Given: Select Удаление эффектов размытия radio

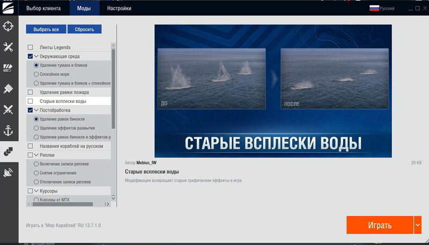Looking at the screenshot, I should (36, 128).
